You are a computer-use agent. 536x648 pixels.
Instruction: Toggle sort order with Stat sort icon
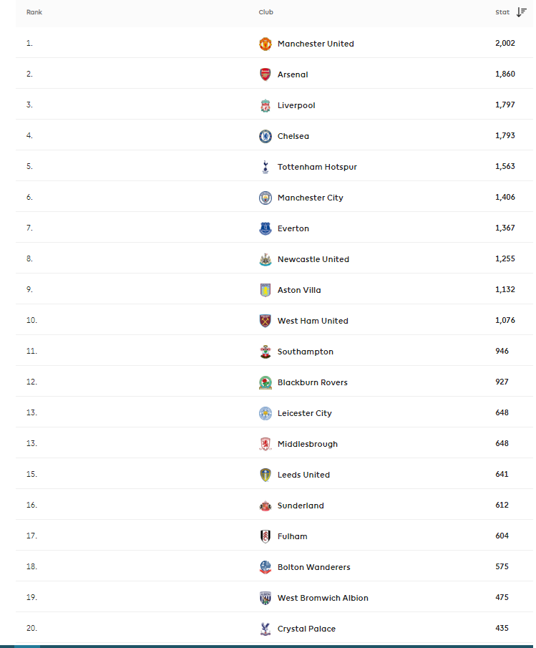click(x=522, y=12)
